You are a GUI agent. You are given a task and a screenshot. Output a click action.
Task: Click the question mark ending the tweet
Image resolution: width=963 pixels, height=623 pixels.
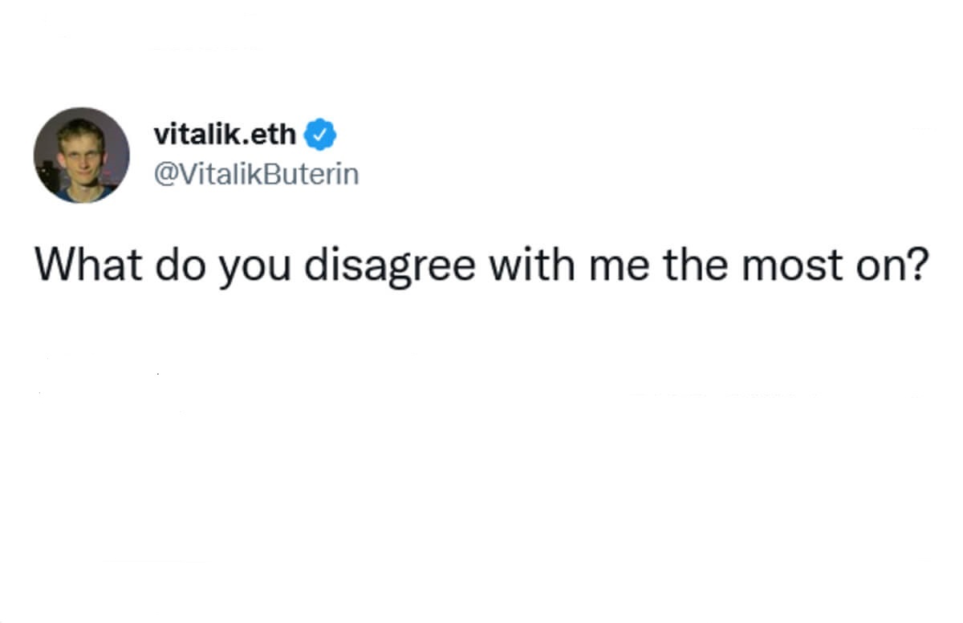pyautogui.click(x=918, y=265)
